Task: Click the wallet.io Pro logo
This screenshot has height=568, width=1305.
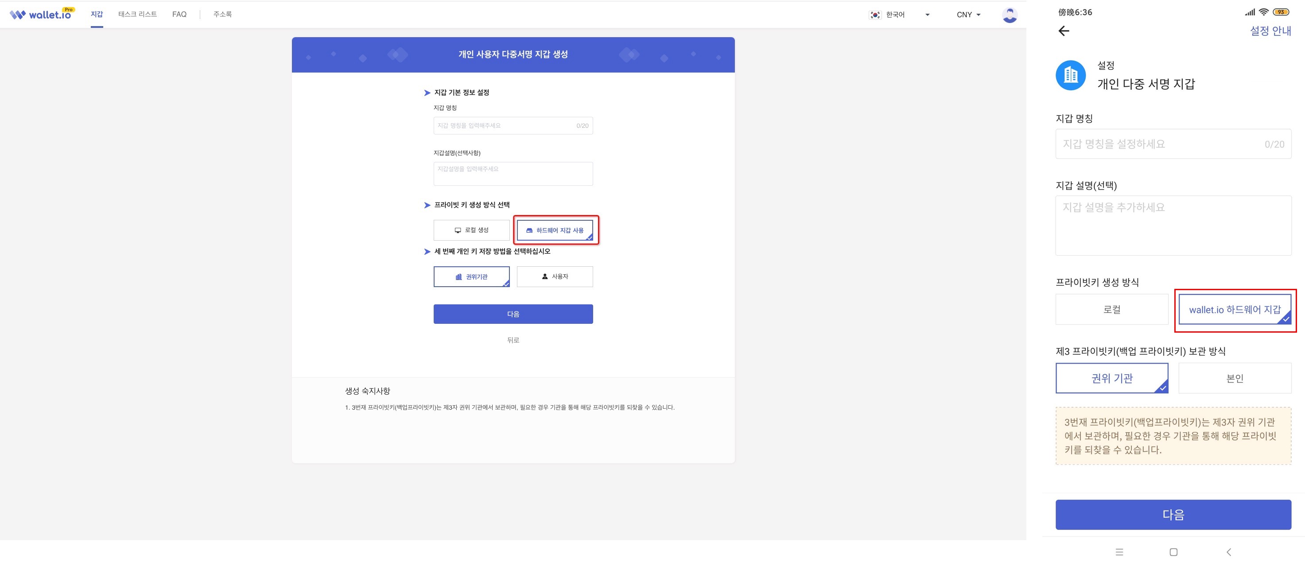Action: [x=42, y=14]
